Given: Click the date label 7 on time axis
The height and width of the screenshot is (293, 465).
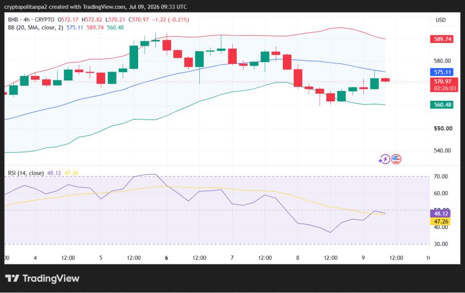Looking at the screenshot, I should pos(232,258).
